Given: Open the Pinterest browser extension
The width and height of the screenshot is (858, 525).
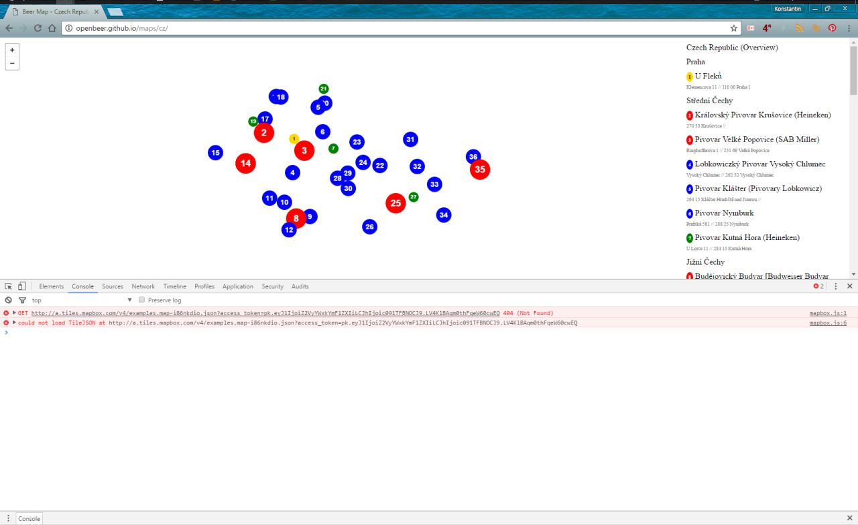Looking at the screenshot, I should pyautogui.click(x=832, y=28).
